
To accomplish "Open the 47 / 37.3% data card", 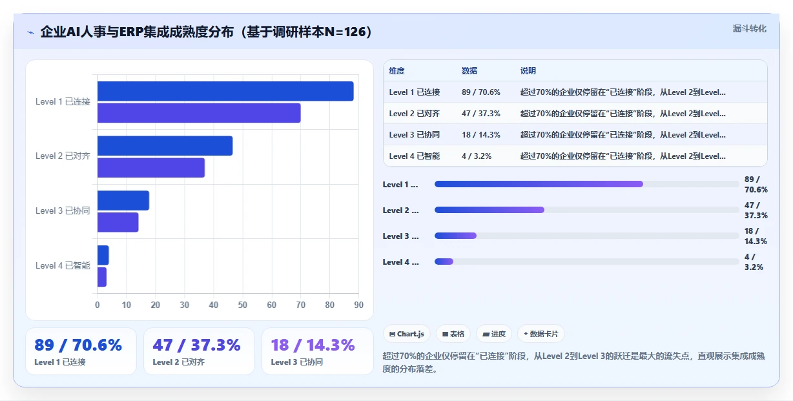I will (x=199, y=351).
